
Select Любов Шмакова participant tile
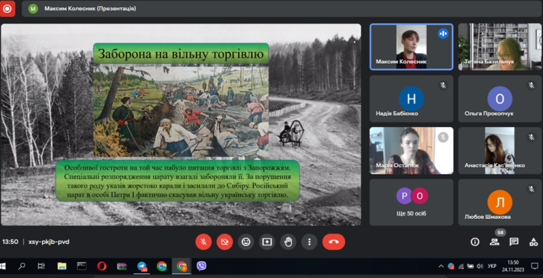[x=500, y=202]
